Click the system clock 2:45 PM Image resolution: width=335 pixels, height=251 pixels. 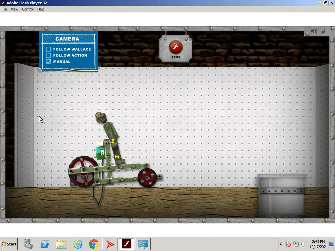click(x=318, y=242)
